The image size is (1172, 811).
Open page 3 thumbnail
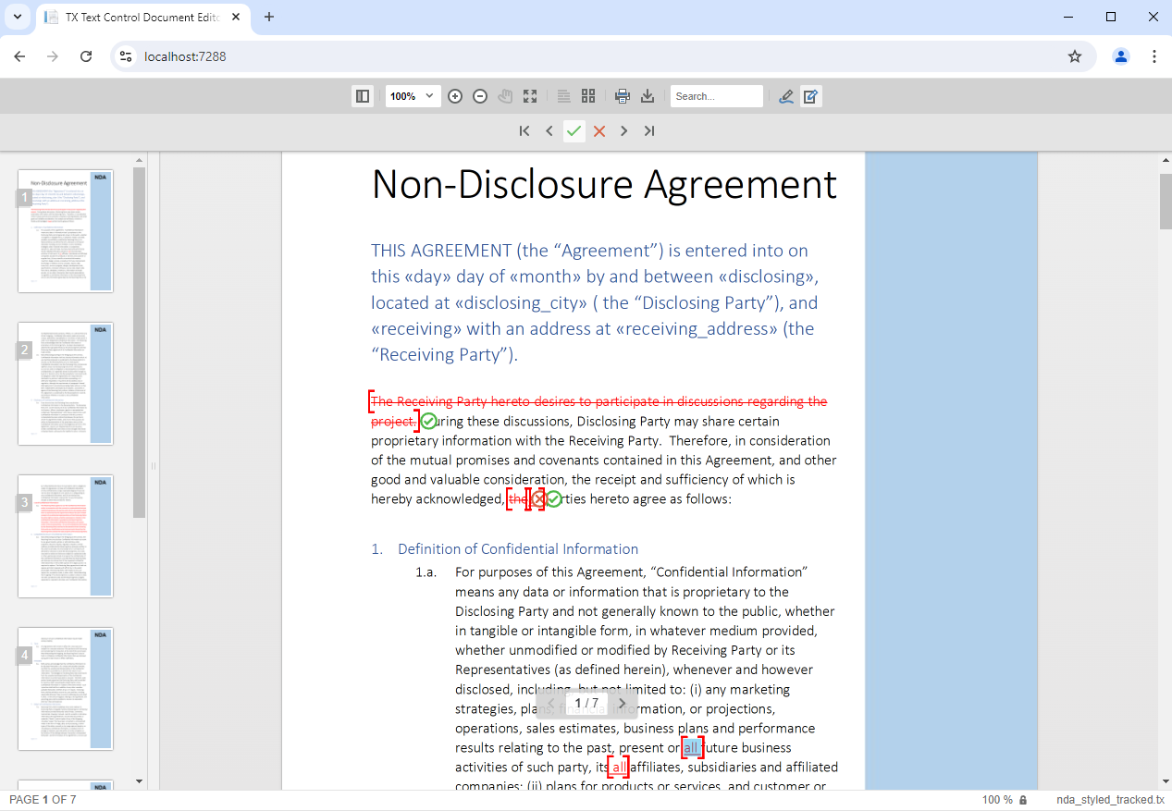click(x=66, y=536)
